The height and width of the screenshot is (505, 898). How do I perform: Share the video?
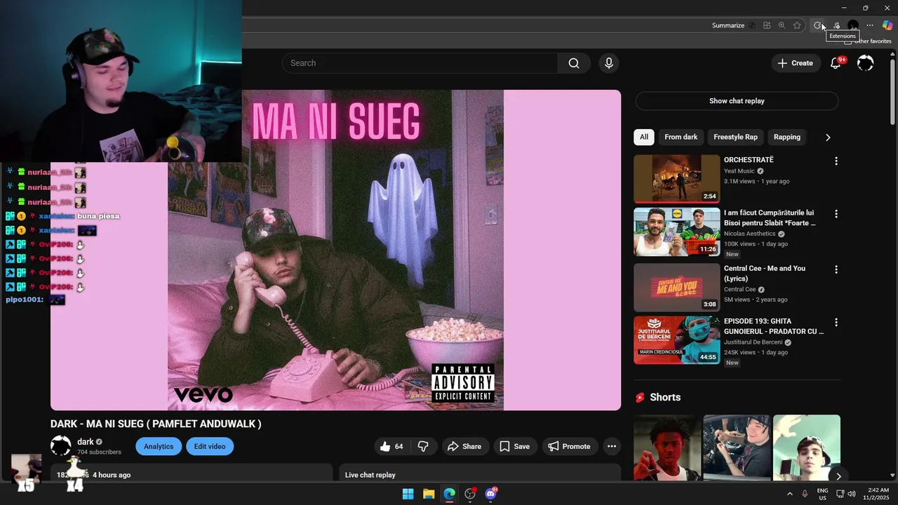464,446
